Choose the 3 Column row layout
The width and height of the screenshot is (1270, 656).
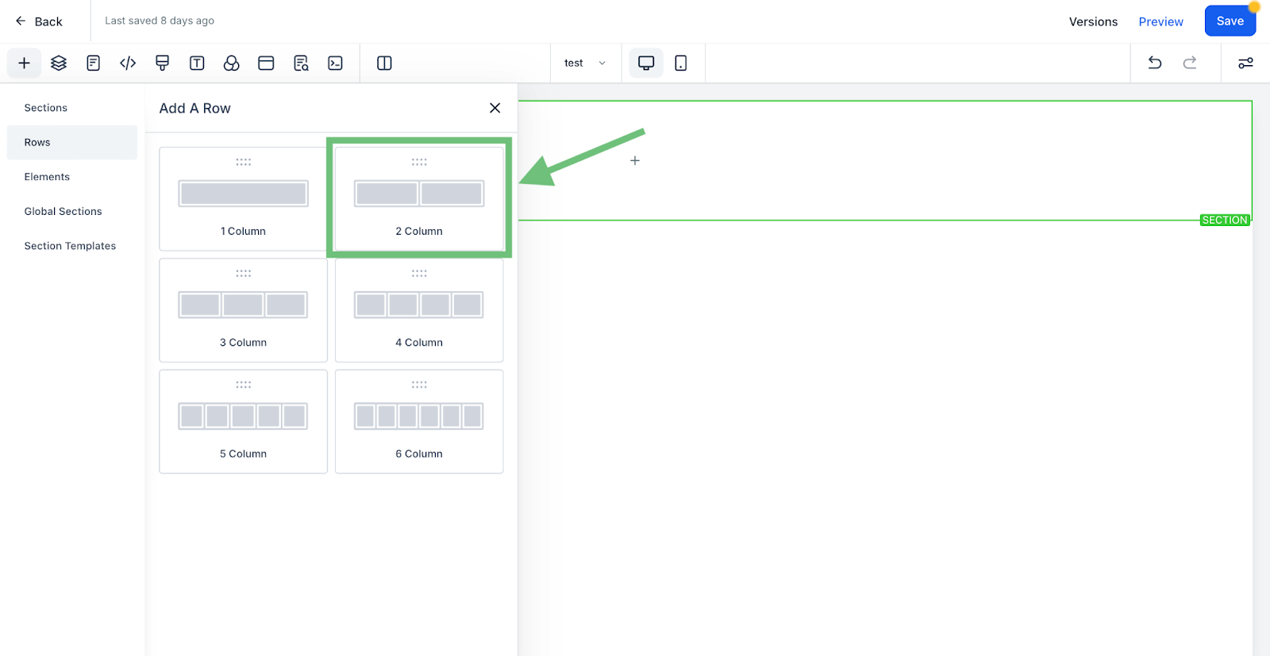click(244, 310)
